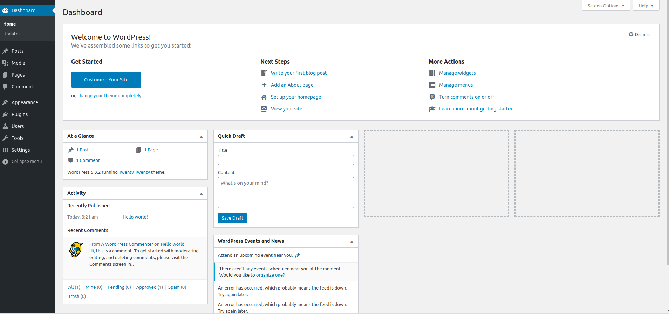Open Learn more about getting started
Image resolution: width=669 pixels, height=314 pixels.
pos(476,109)
